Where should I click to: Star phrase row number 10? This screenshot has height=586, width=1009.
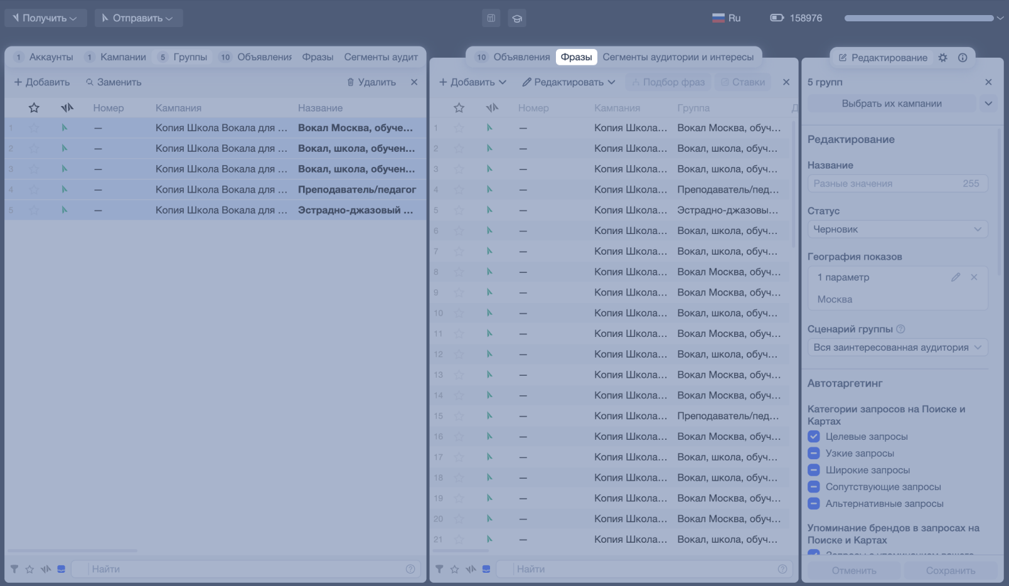[459, 313]
